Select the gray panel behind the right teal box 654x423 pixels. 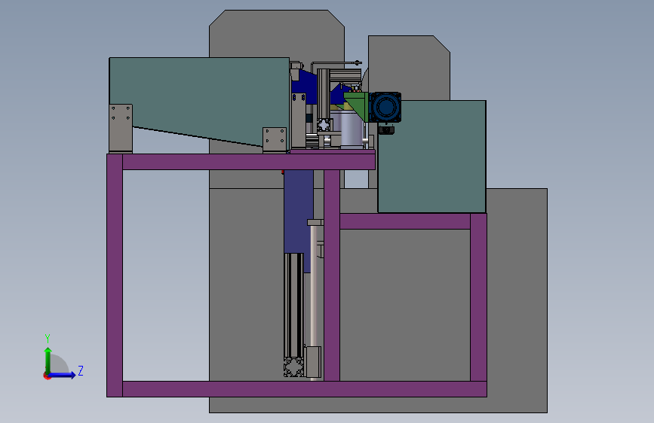pos(409,67)
